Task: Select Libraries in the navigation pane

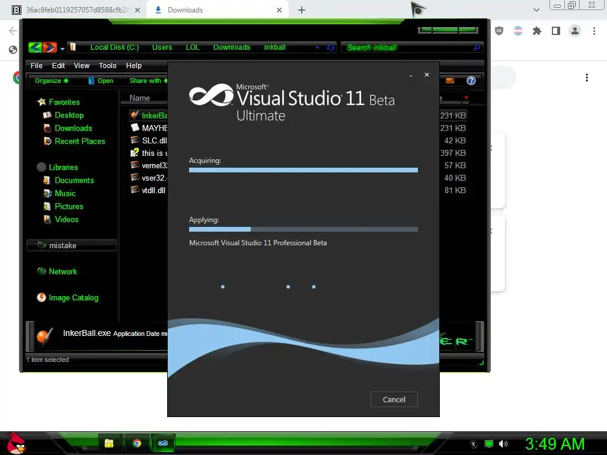Action: point(57,167)
